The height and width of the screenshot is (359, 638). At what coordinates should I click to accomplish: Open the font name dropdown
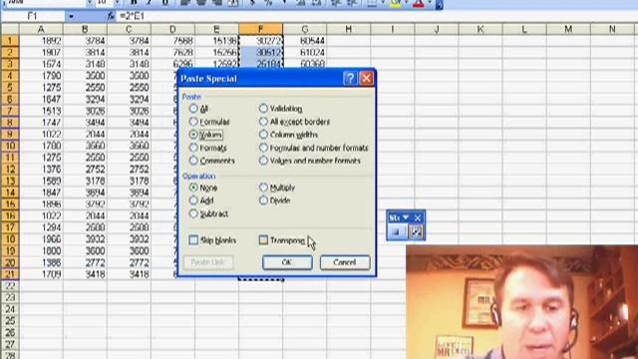(x=89, y=2)
